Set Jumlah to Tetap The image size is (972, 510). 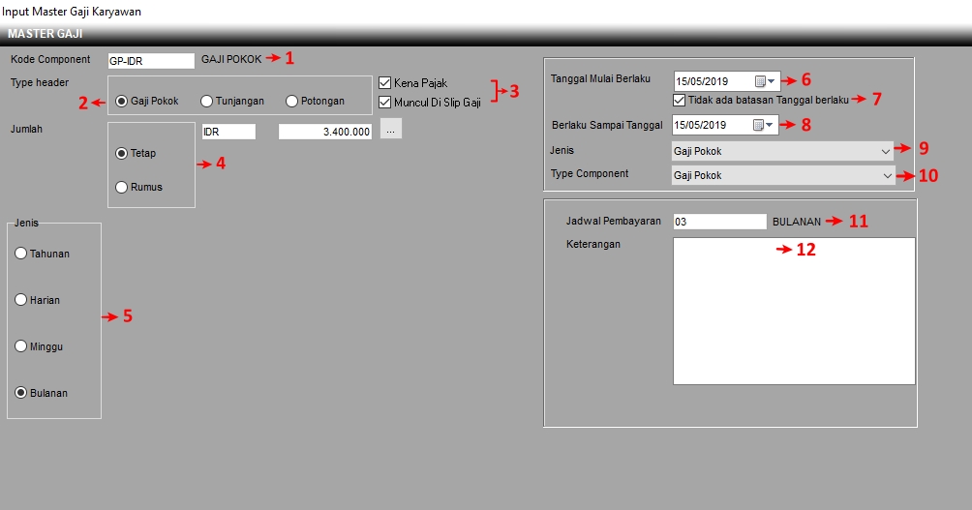(122, 153)
